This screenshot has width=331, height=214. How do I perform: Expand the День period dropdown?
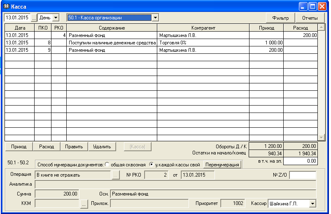point(56,18)
